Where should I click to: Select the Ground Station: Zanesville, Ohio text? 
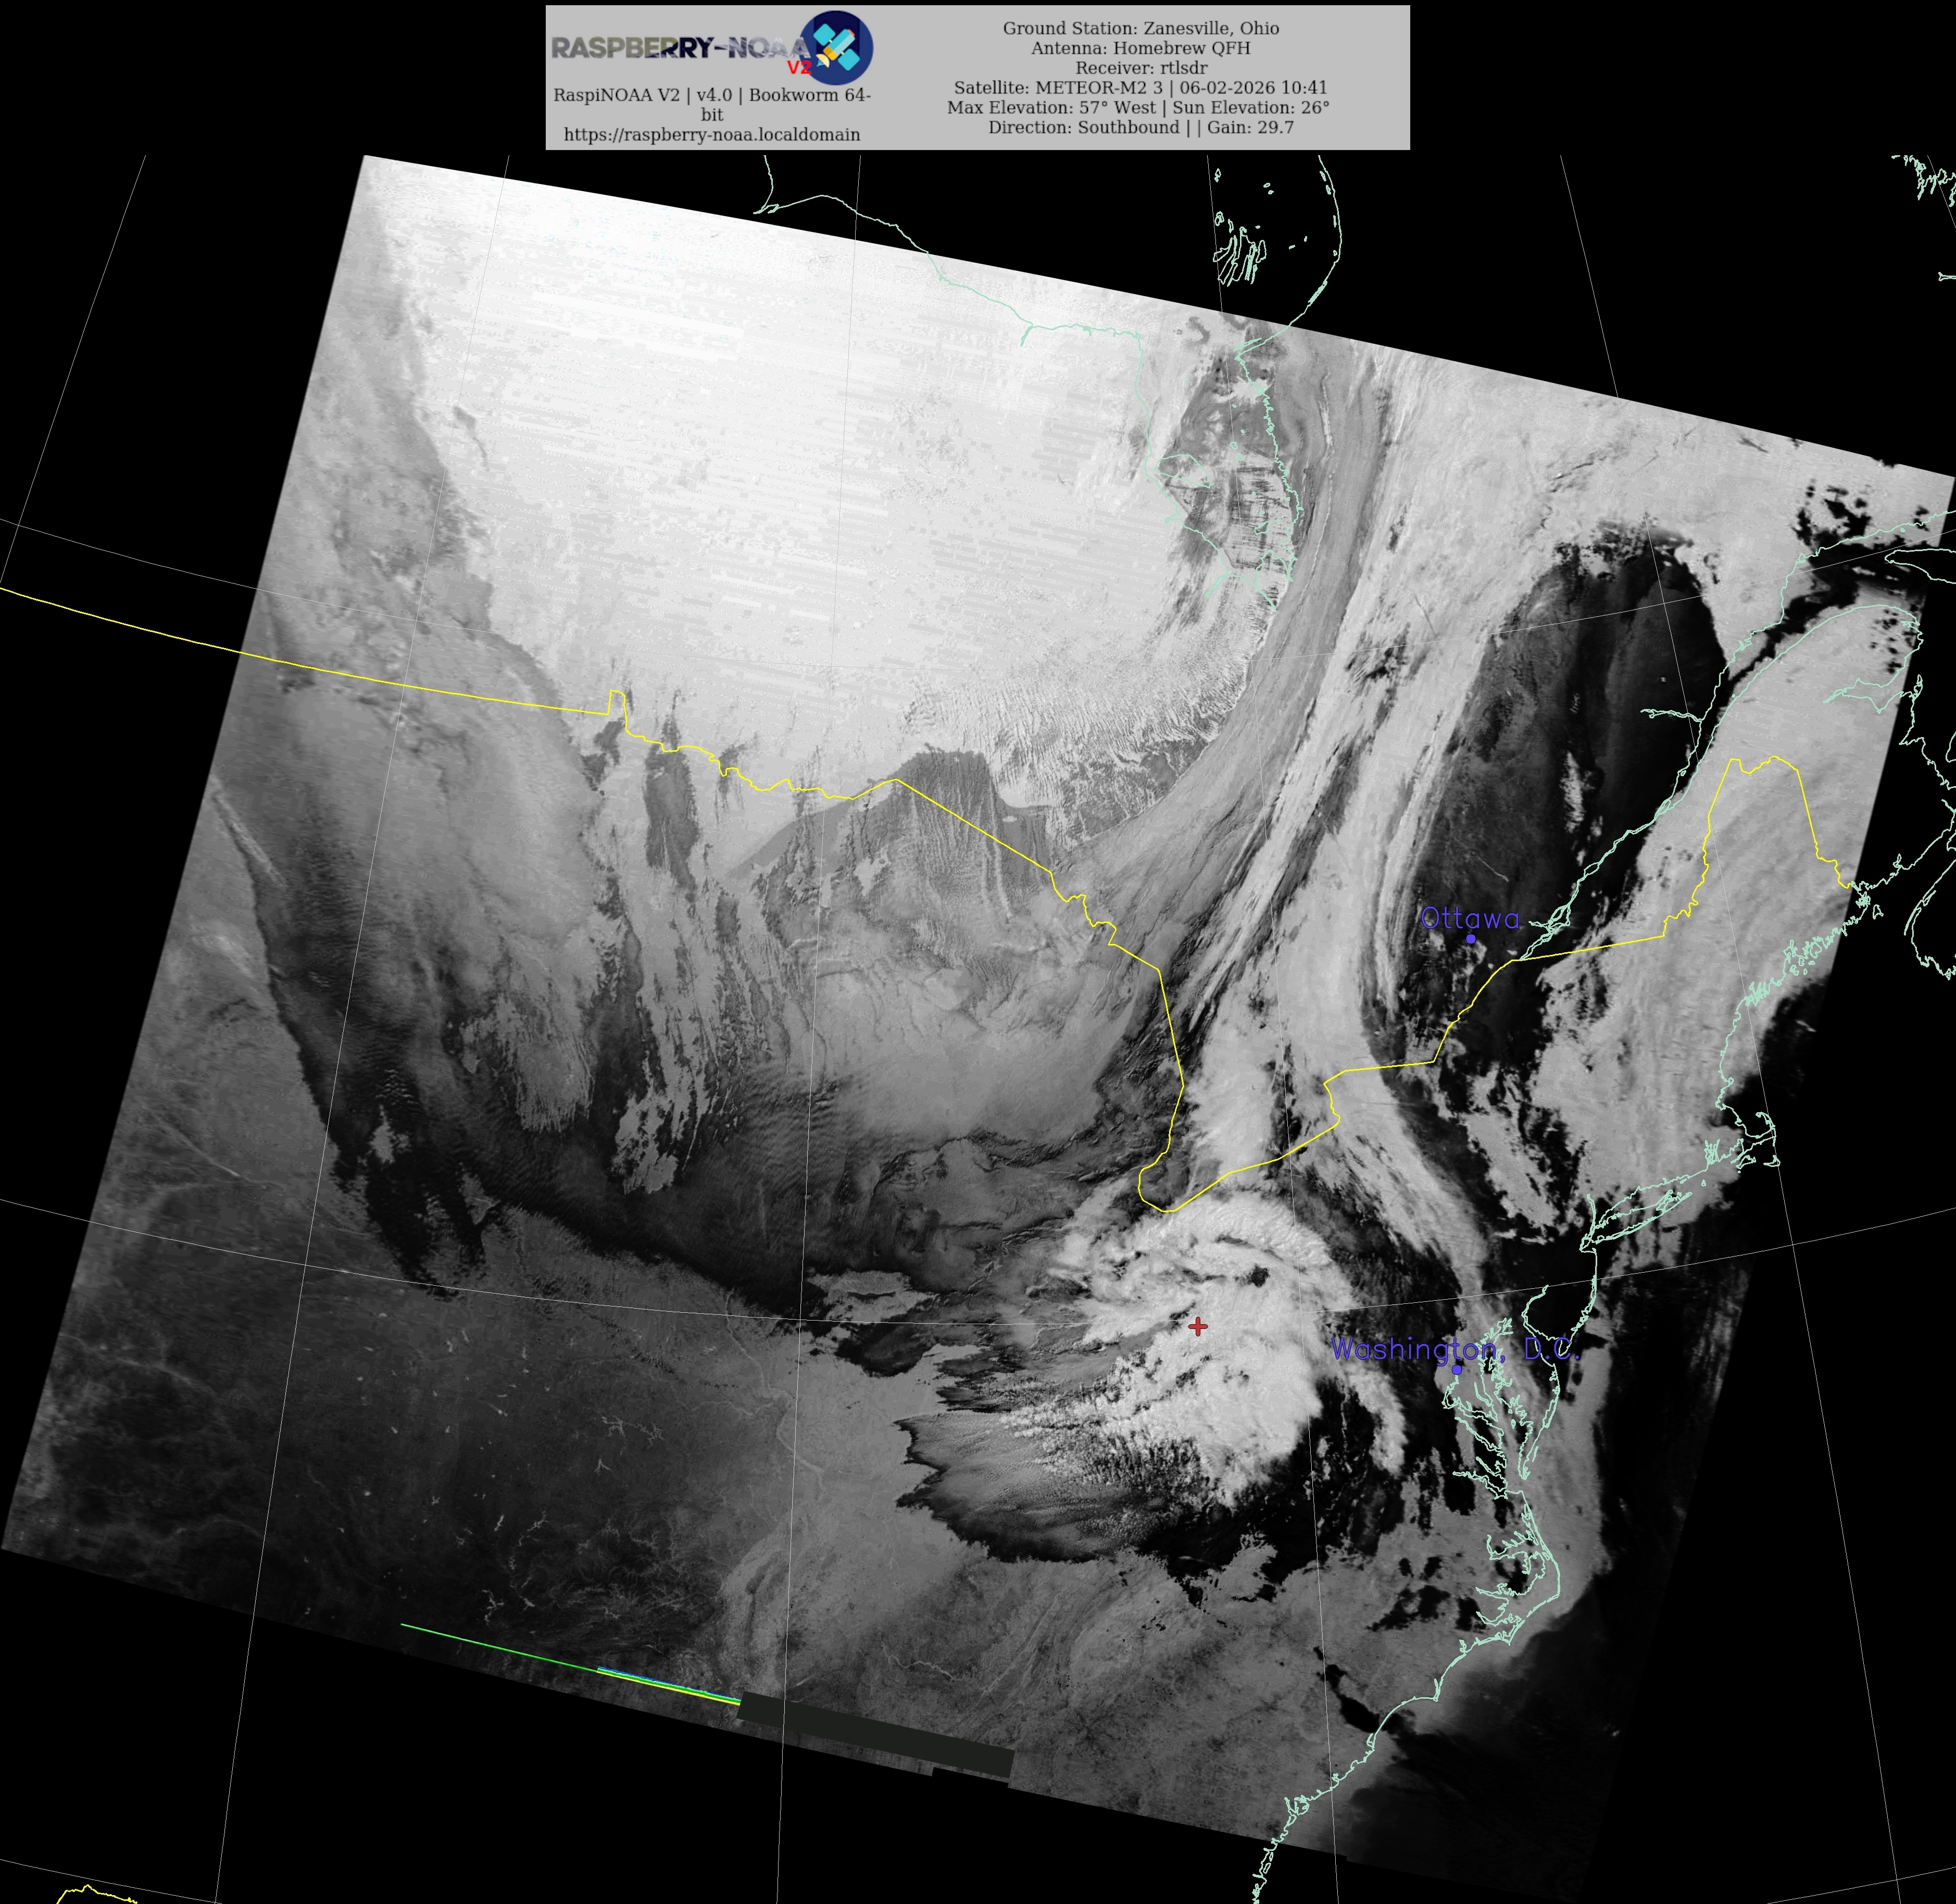click(1140, 28)
